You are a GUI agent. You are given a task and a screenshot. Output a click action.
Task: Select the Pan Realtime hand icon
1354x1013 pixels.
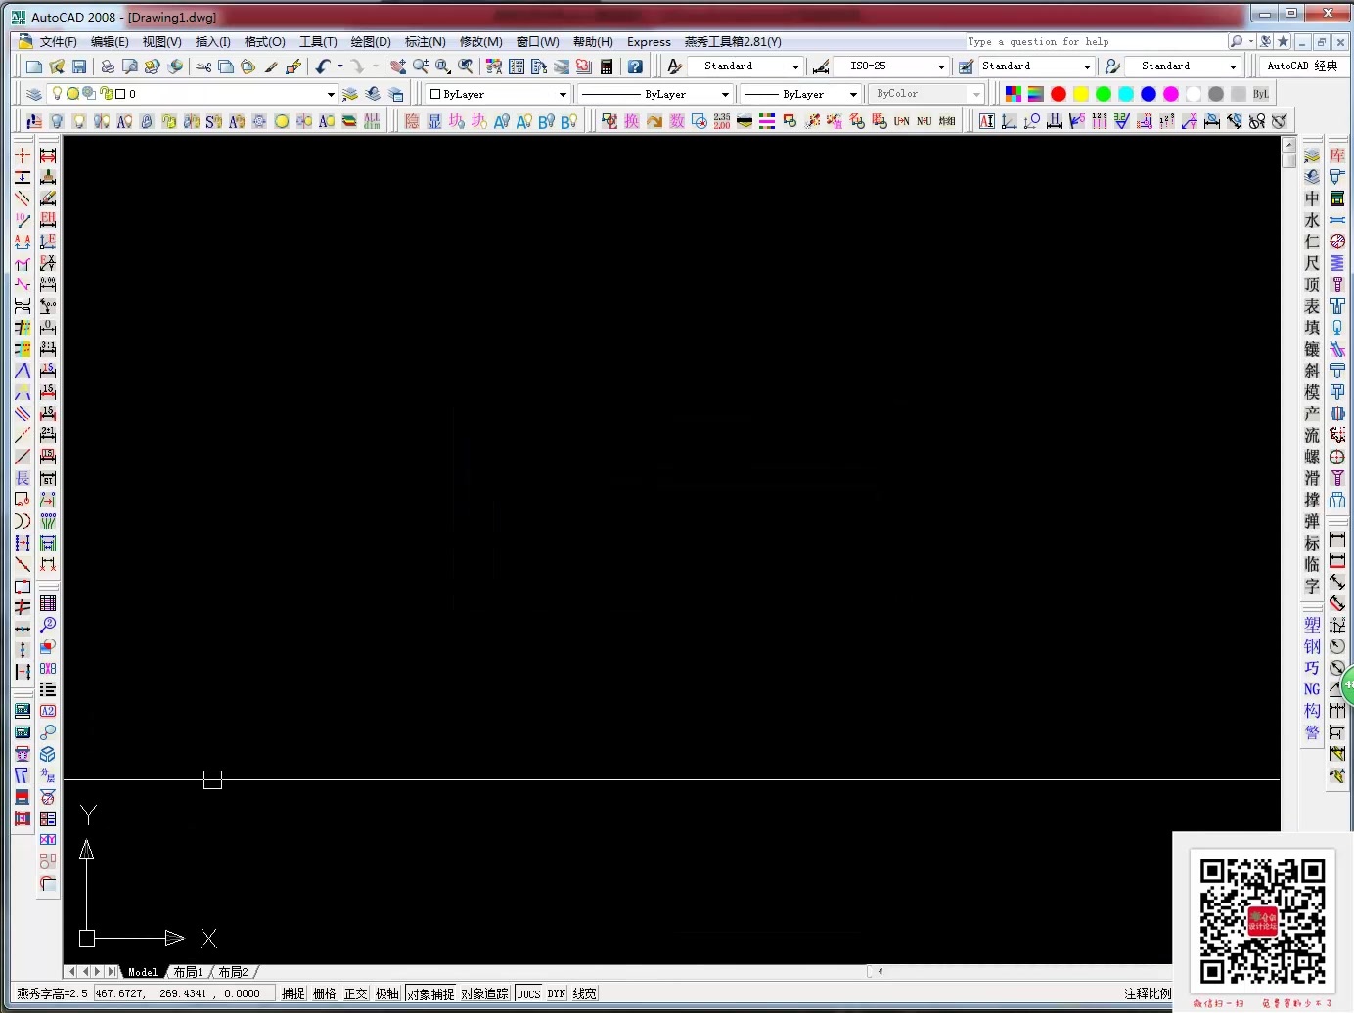click(x=397, y=66)
